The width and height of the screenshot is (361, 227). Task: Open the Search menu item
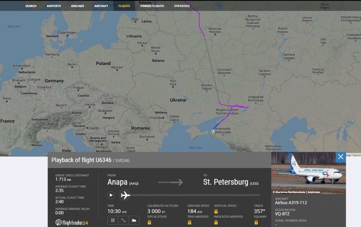pyautogui.click(x=31, y=6)
